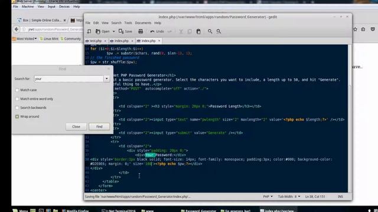378x212 pixels.
Task: Click the Search for text field
Action: pyautogui.click(x=69, y=78)
